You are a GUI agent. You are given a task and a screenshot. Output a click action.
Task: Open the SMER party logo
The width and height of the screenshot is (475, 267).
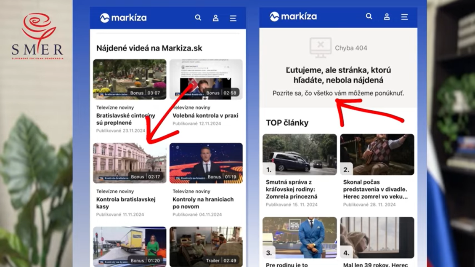coord(37,36)
